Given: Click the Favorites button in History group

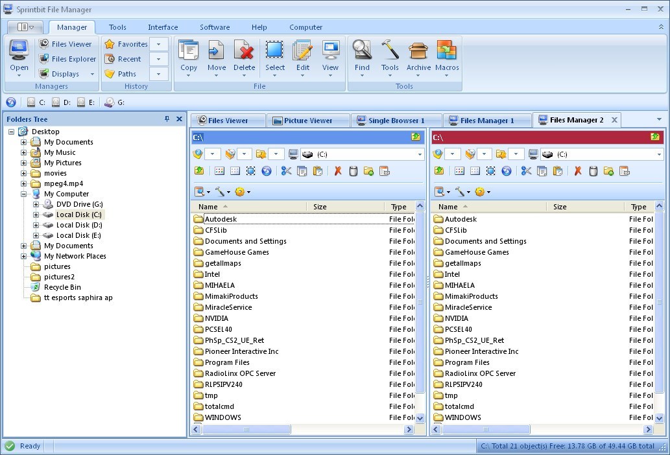Looking at the screenshot, I should [127, 44].
